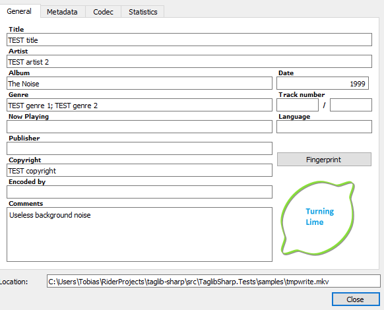
Task: Show the Statistics tab
Action: click(143, 12)
